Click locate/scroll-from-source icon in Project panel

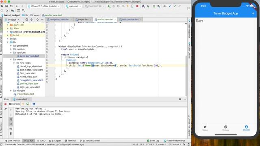(x=27, y=19)
